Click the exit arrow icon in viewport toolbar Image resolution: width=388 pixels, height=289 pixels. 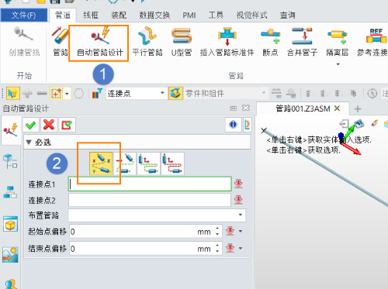click(x=344, y=124)
